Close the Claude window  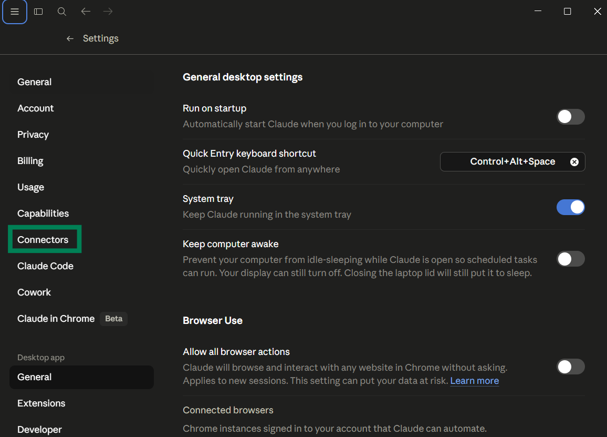click(x=598, y=11)
